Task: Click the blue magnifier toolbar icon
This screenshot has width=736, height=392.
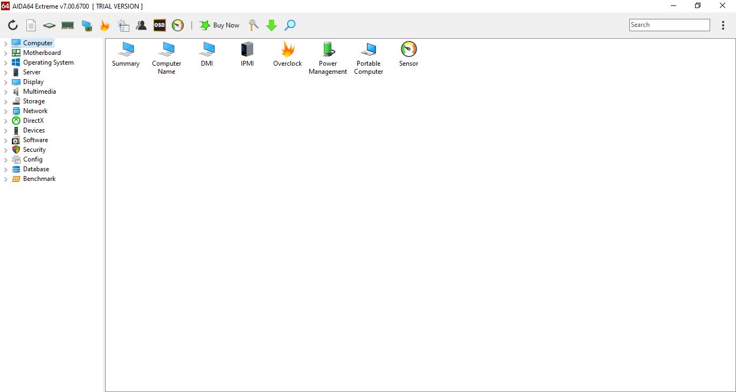Action: point(290,25)
